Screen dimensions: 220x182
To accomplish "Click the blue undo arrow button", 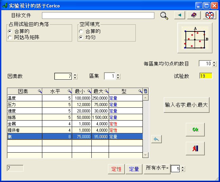I will point(156,139).
